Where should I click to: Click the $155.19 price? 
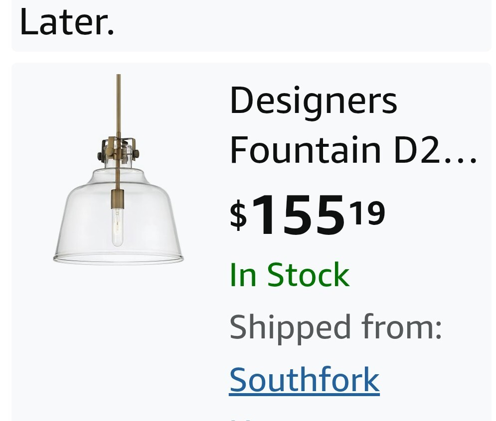(x=307, y=214)
